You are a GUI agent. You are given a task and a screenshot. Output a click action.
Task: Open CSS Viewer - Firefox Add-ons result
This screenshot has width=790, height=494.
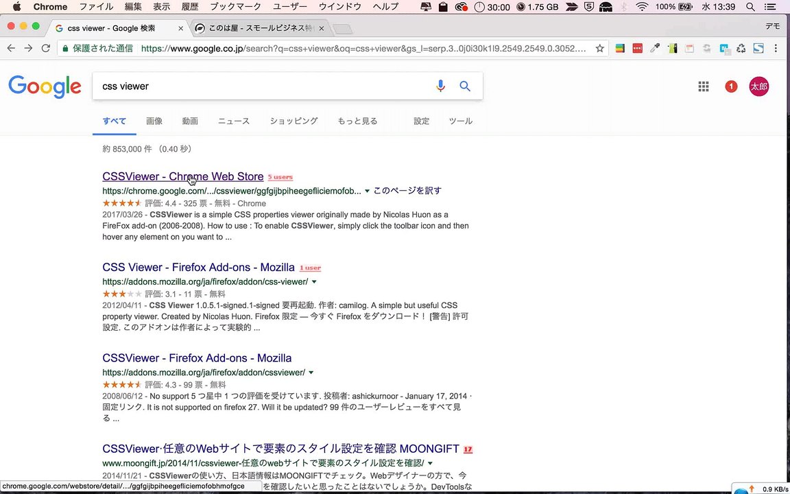(x=198, y=267)
